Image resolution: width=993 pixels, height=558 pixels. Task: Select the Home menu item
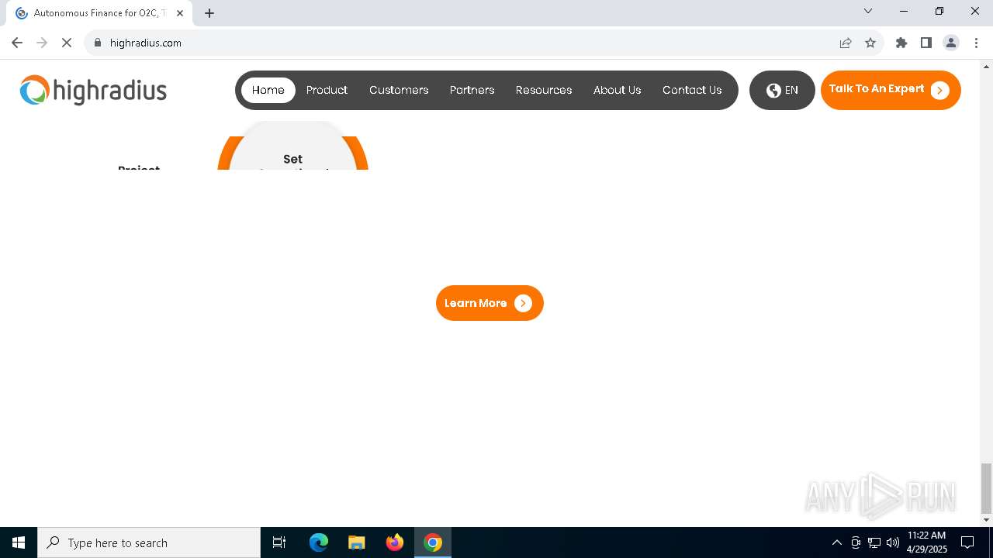click(268, 90)
